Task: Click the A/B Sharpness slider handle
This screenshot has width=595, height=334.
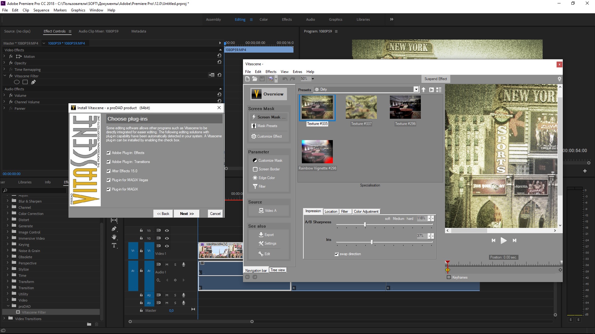Action: click(365, 225)
